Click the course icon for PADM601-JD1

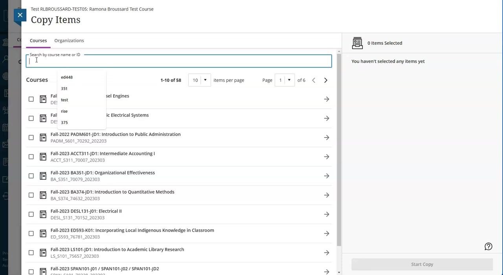(x=43, y=137)
